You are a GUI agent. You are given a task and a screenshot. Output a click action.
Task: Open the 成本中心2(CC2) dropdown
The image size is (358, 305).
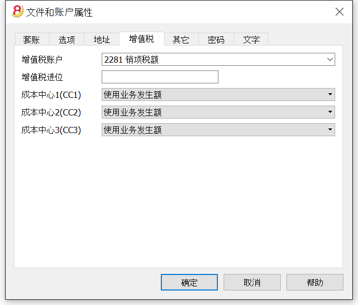coord(218,112)
